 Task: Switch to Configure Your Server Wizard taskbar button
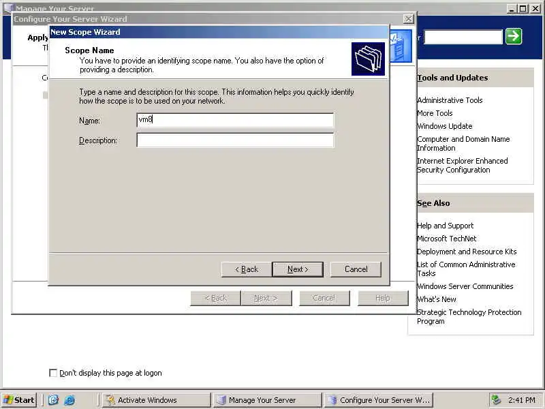[379, 400]
